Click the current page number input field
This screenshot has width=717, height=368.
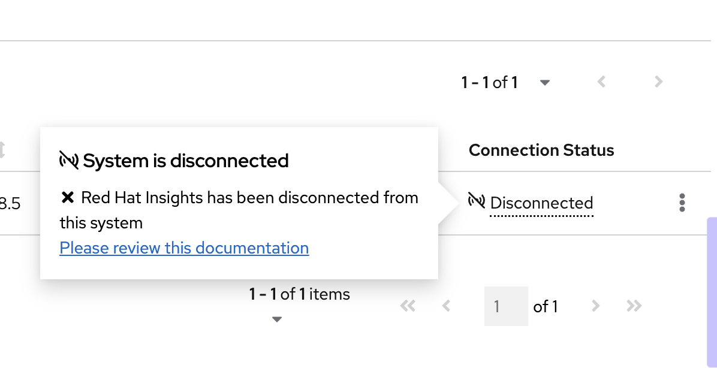[x=505, y=306]
